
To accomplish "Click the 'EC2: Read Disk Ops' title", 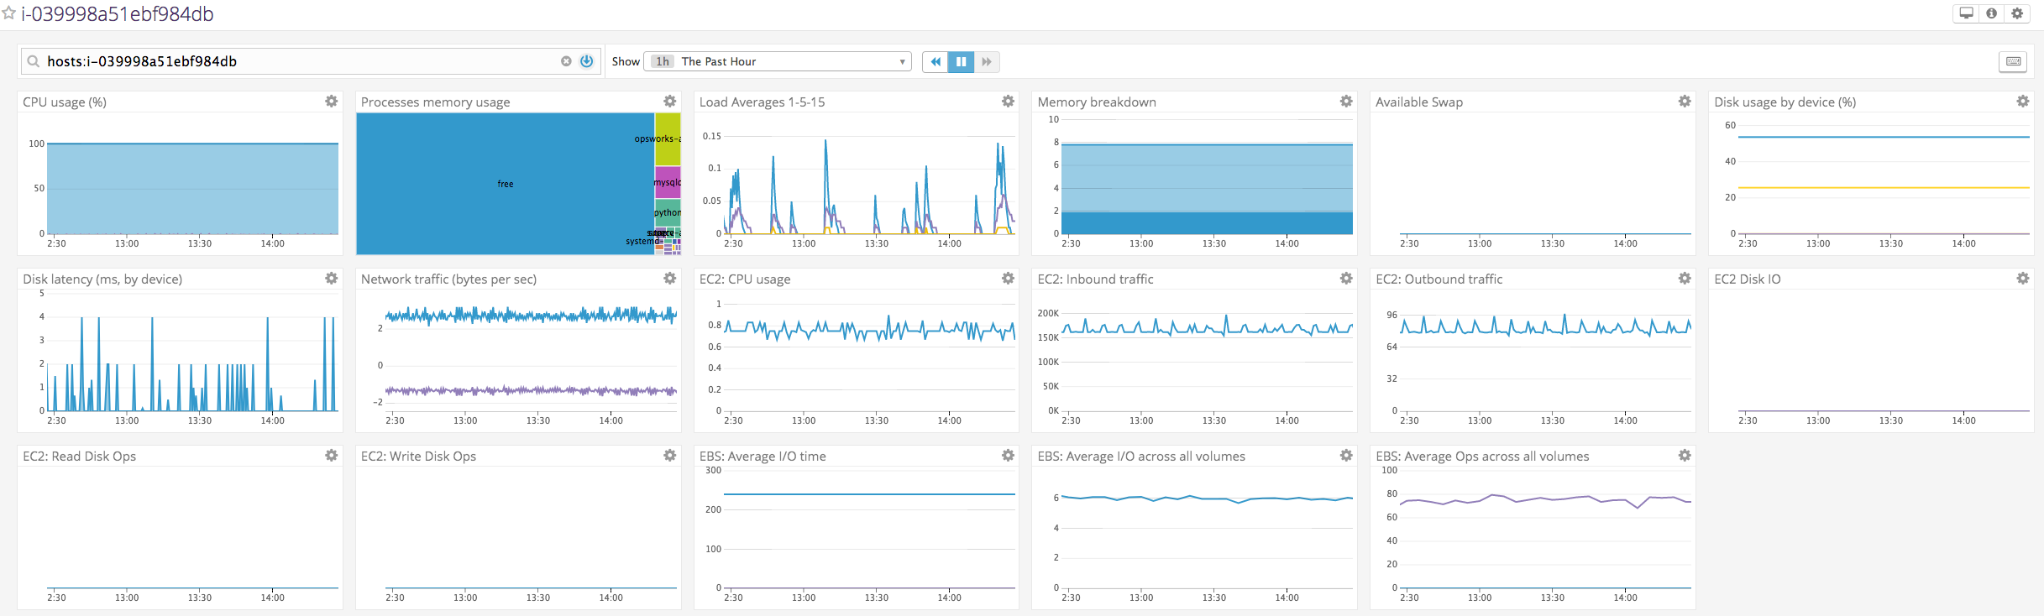I will (x=79, y=456).
